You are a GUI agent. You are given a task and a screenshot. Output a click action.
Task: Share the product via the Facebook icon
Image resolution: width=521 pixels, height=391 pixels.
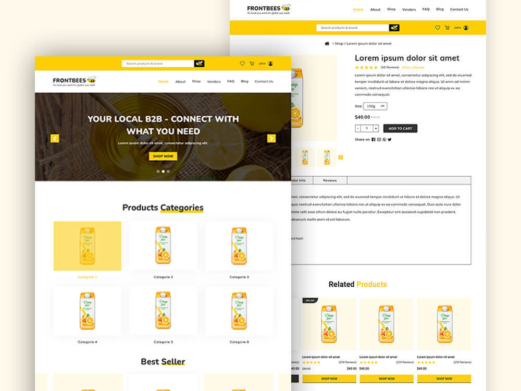[373, 140]
